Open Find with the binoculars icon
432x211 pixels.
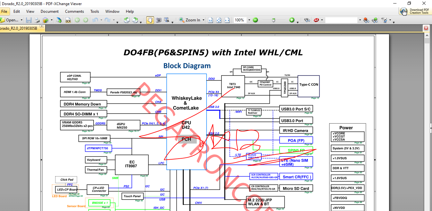[x=307, y=20]
